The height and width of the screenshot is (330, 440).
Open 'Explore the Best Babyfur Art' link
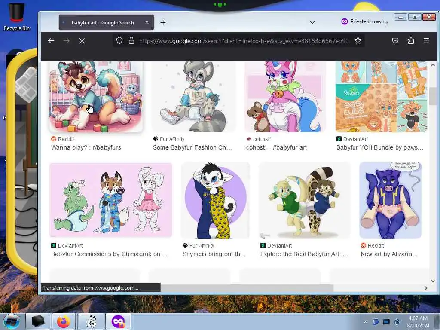tap(304, 254)
